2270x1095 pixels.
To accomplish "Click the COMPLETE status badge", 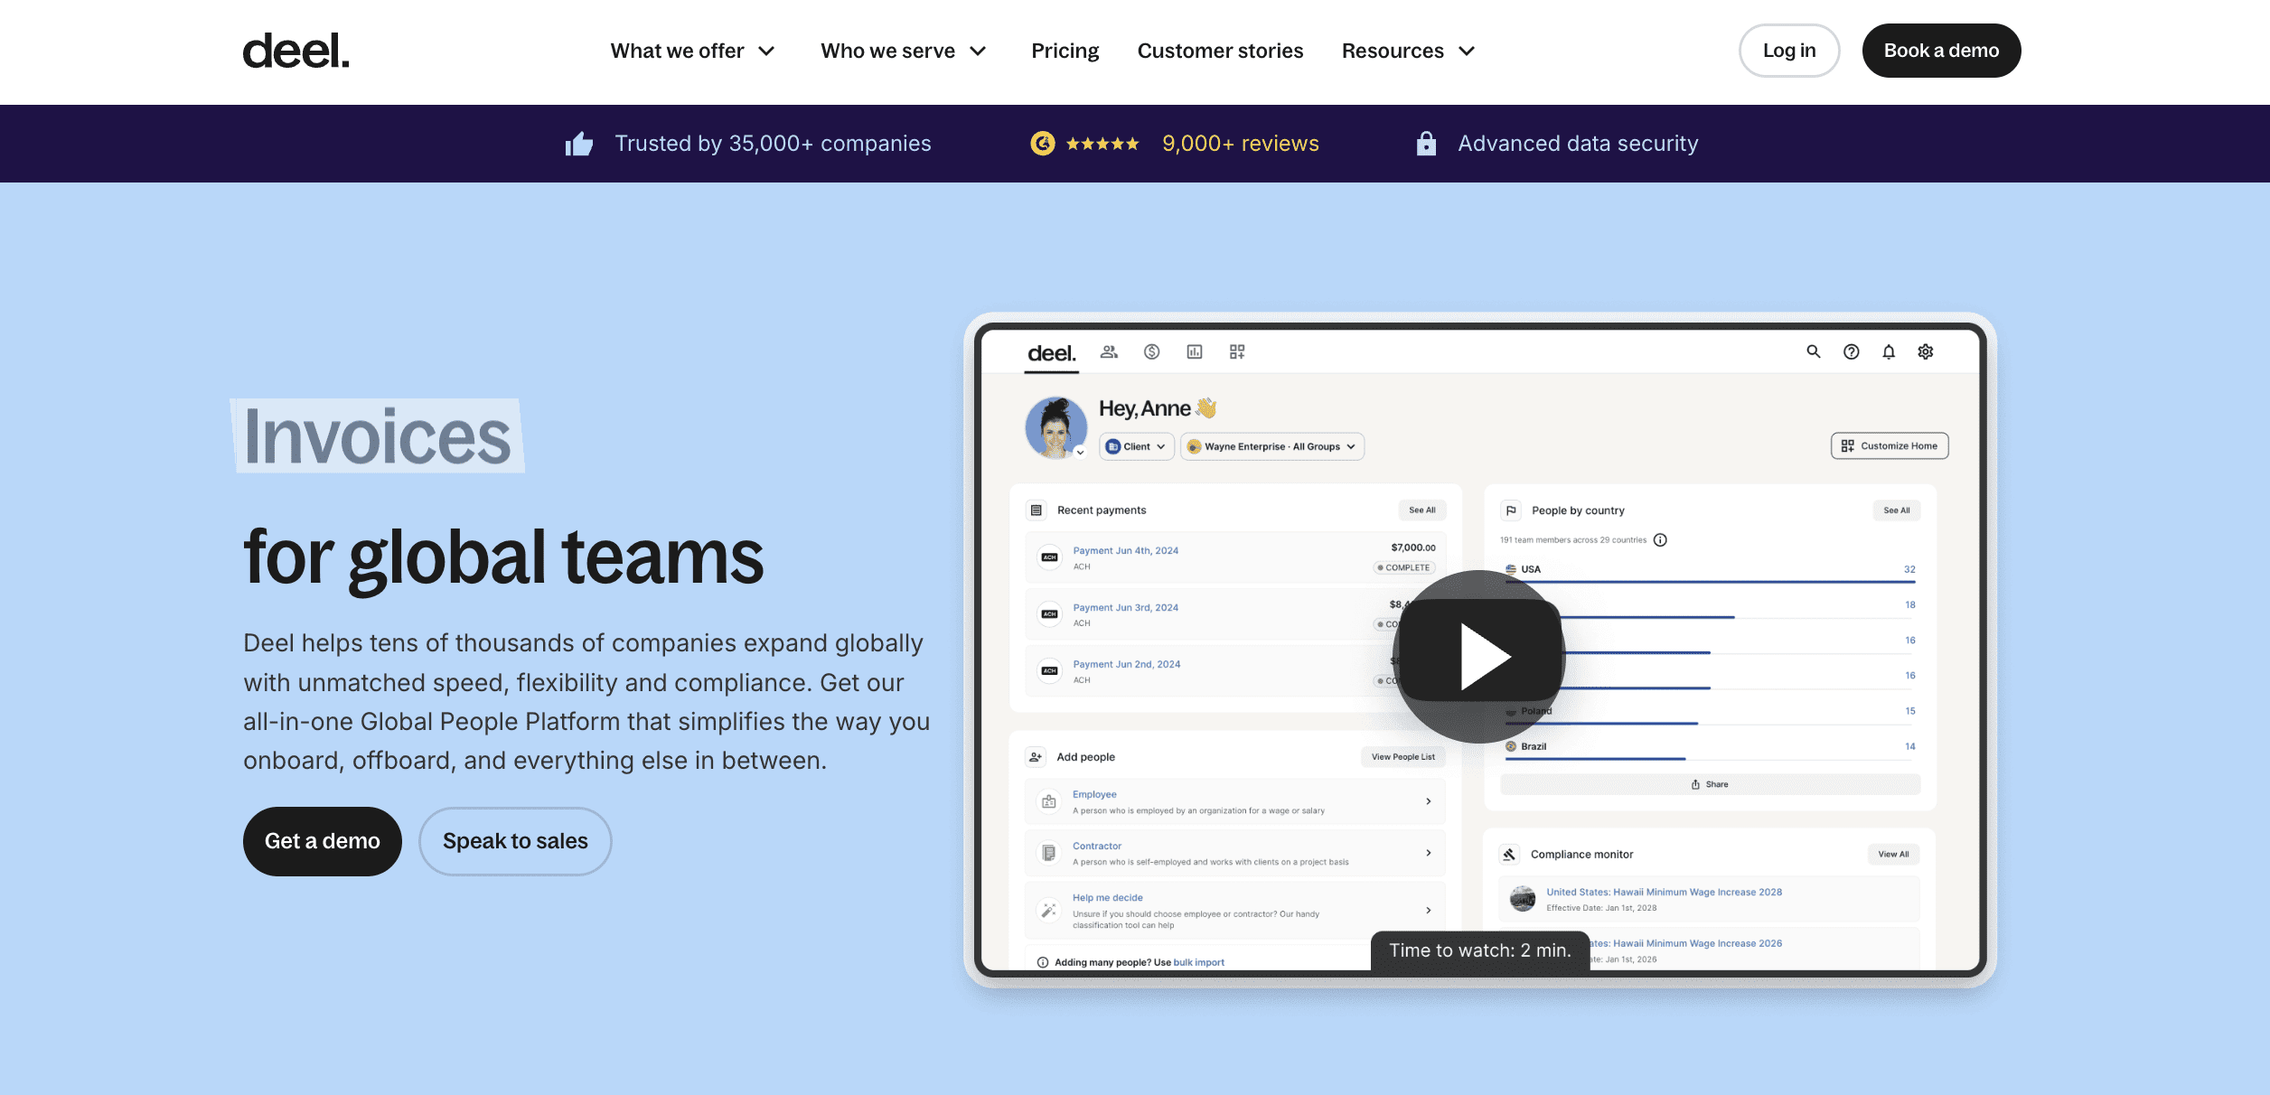I will [1404, 567].
